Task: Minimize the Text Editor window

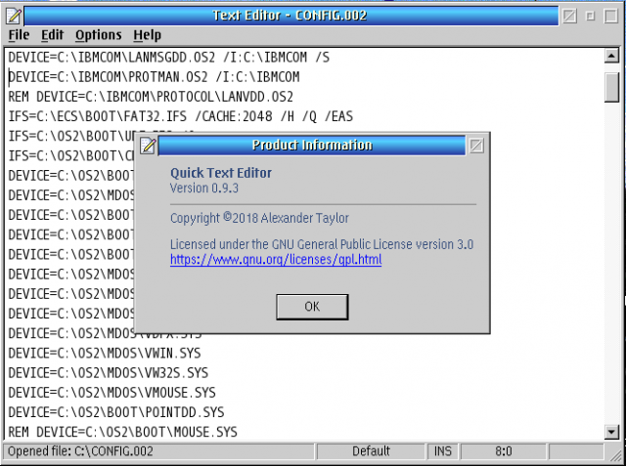Action: pos(590,15)
